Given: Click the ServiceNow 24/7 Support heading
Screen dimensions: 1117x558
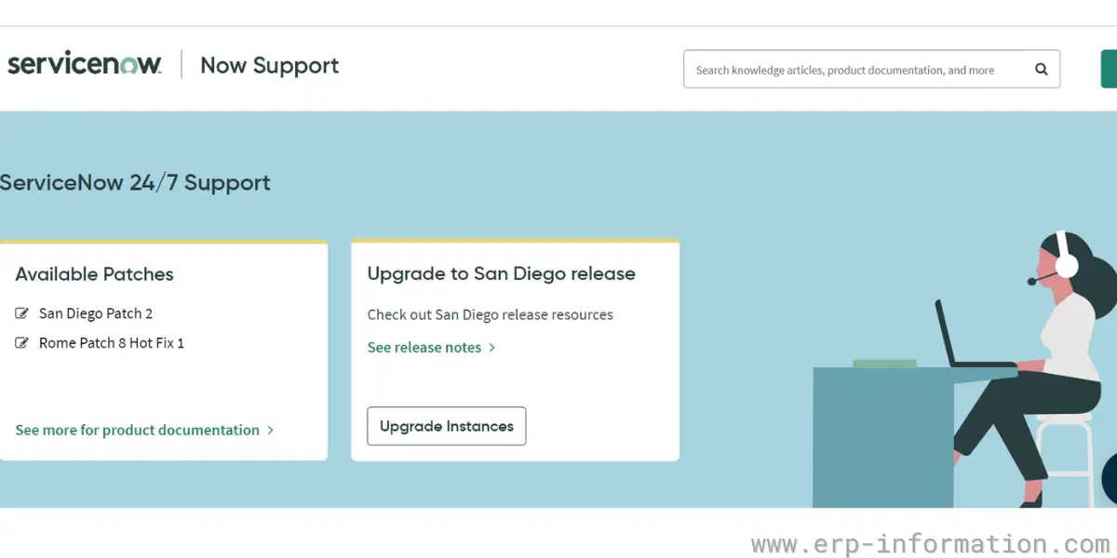Looking at the screenshot, I should pyautogui.click(x=135, y=182).
